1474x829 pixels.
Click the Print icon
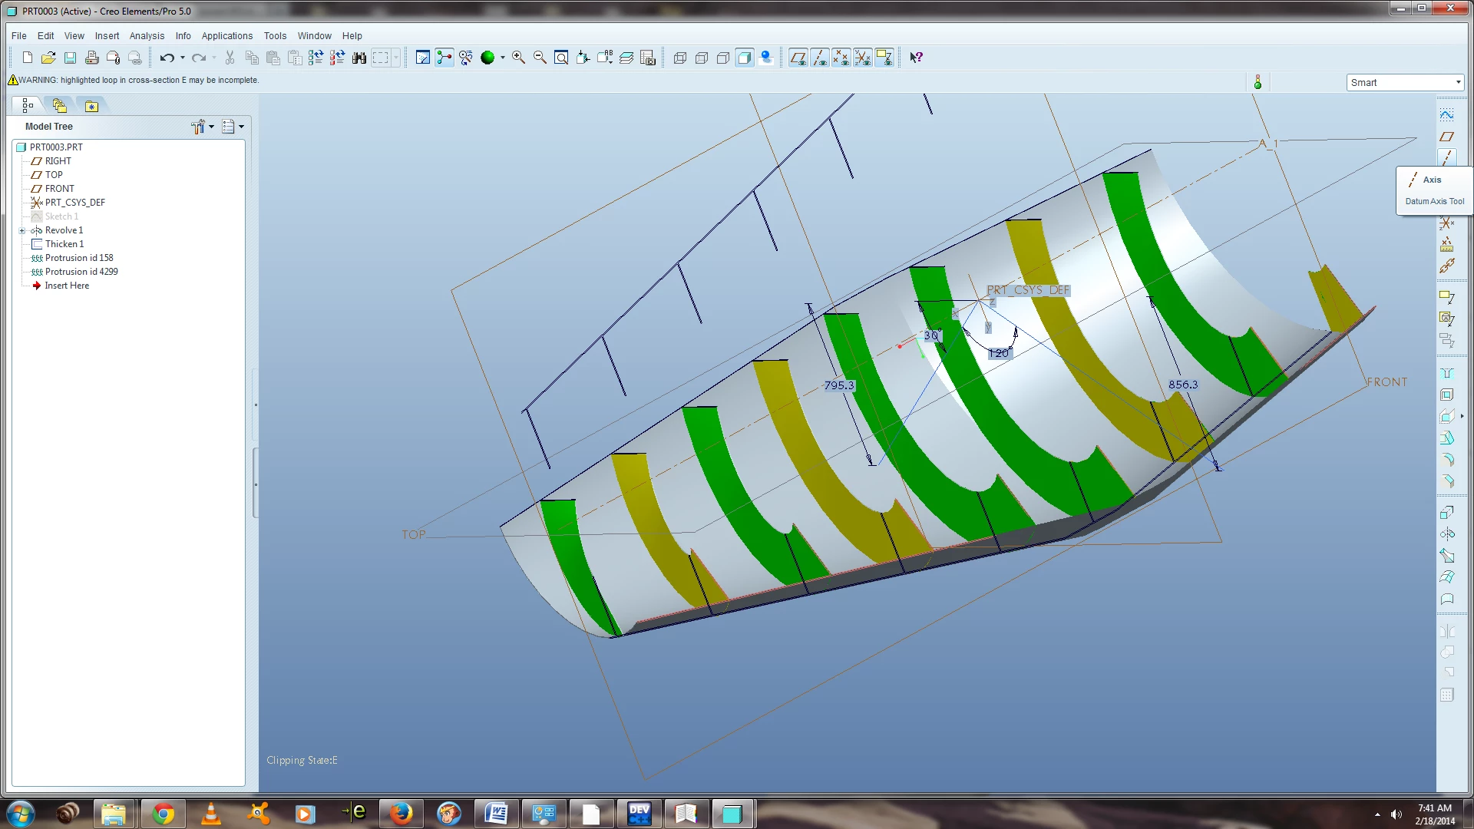[x=91, y=58]
